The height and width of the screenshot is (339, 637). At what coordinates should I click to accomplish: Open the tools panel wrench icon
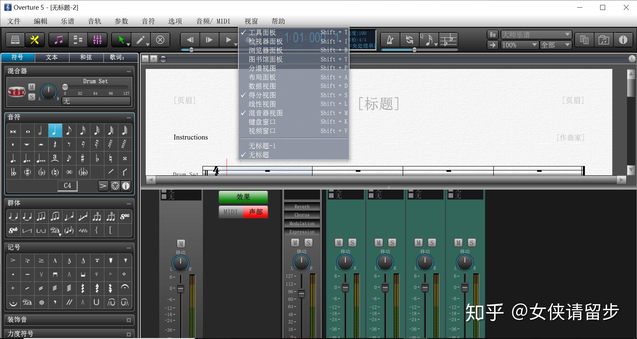35,40
